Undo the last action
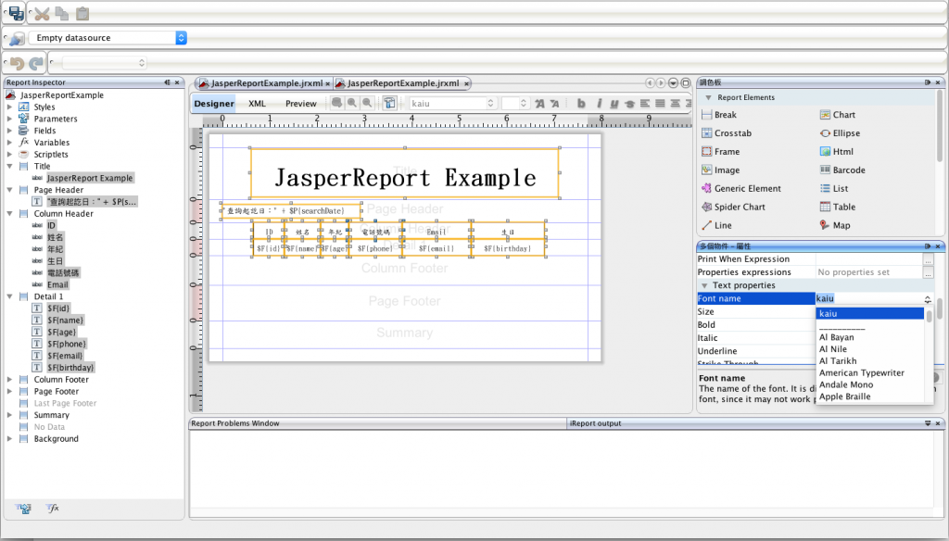Image resolution: width=949 pixels, height=541 pixels. pos(17,63)
